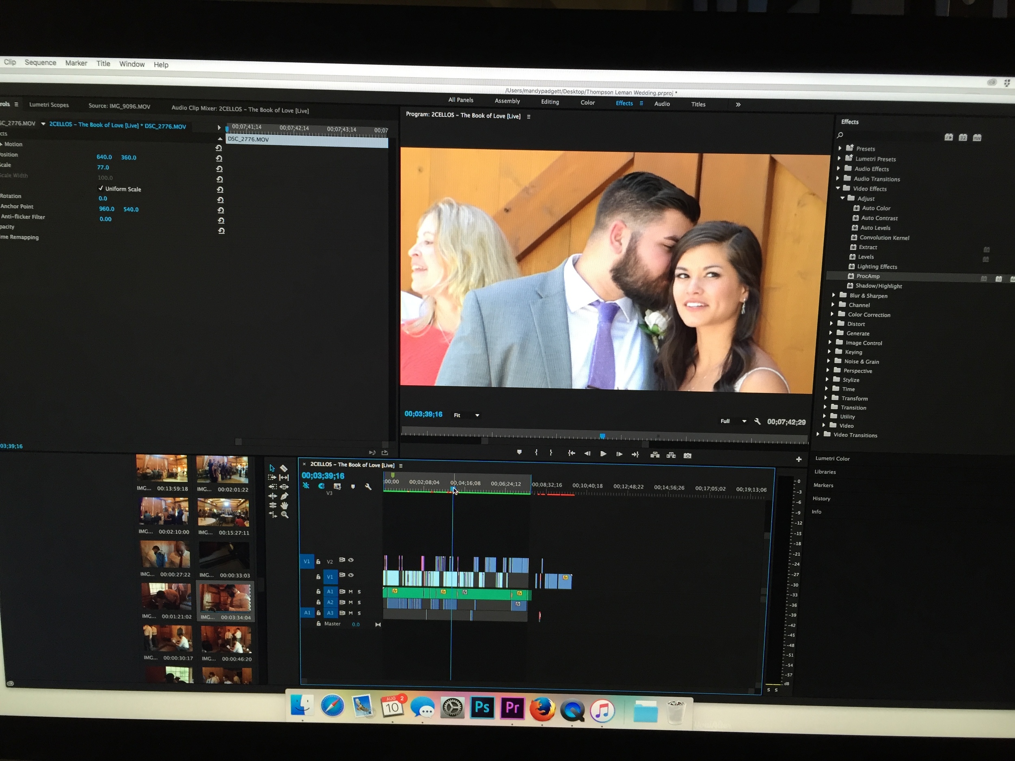
Task: Open program monitor settings wrench
Action: coord(757,421)
